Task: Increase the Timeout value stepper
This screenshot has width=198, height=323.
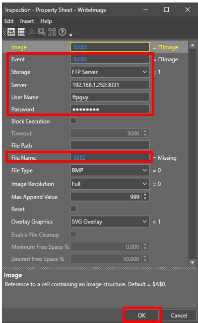Action: point(145,131)
